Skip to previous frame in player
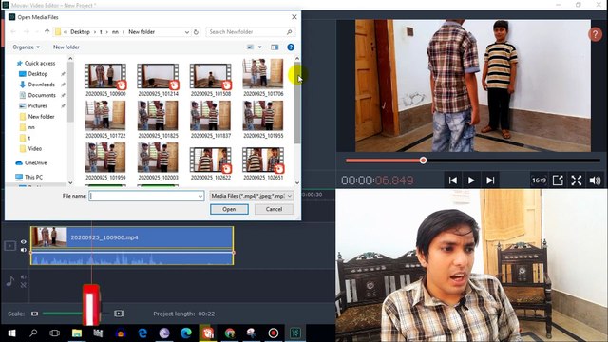Viewport: 608px width, 342px height. pyautogui.click(x=452, y=180)
